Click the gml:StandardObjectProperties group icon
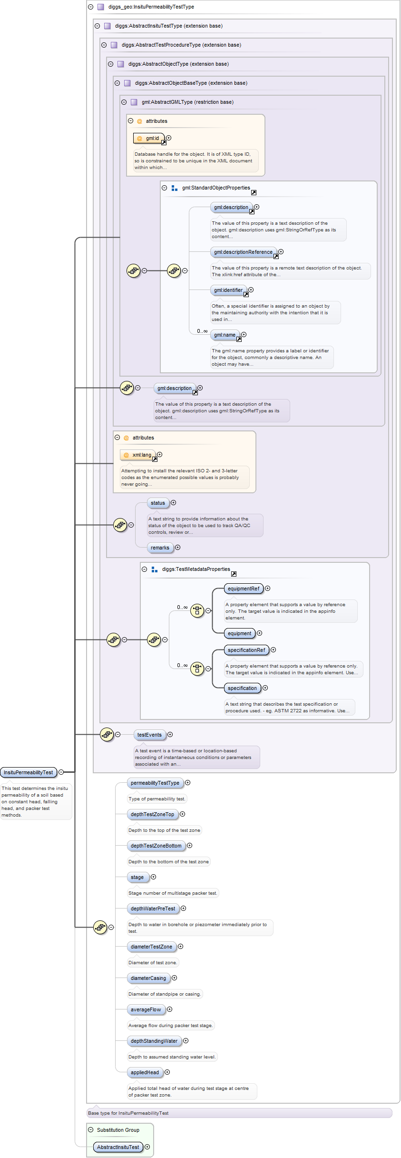Screen dimensions: 401x1158 coord(175,188)
